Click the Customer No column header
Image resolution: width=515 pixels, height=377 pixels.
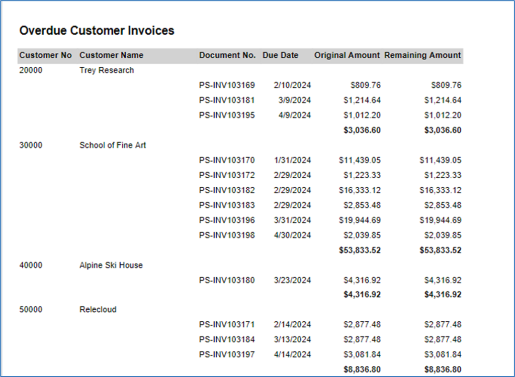pos(45,55)
